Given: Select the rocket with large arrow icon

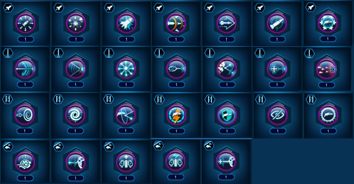Looking at the screenshot, I should tap(226, 23).
